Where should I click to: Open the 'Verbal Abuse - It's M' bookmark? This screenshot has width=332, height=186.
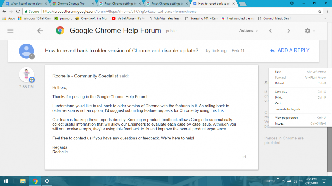point(128,18)
